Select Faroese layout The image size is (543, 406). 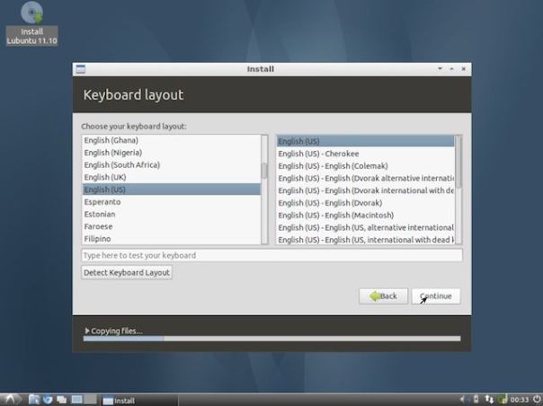click(172, 226)
